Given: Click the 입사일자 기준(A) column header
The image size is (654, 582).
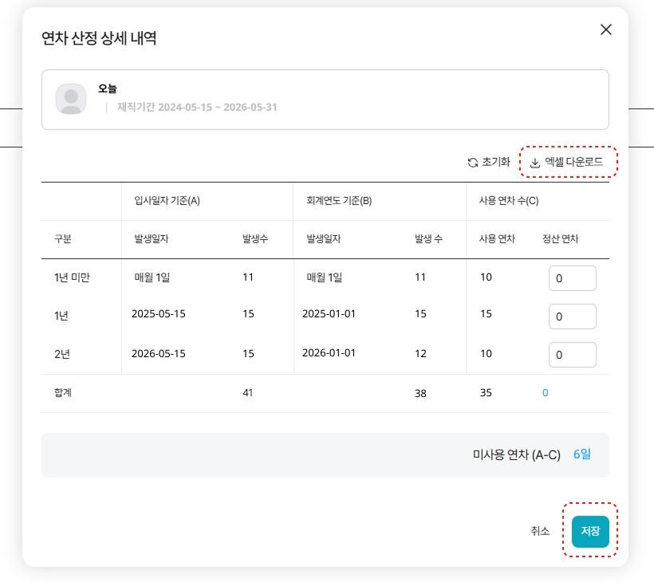Looking at the screenshot, I should click(167, 201).
